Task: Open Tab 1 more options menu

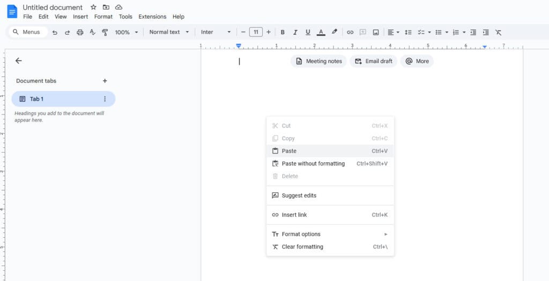Action: click(105, 99)
